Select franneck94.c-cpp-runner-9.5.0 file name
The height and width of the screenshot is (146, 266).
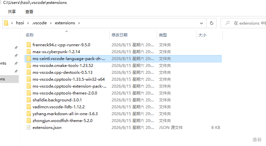[x=62, y=45]
